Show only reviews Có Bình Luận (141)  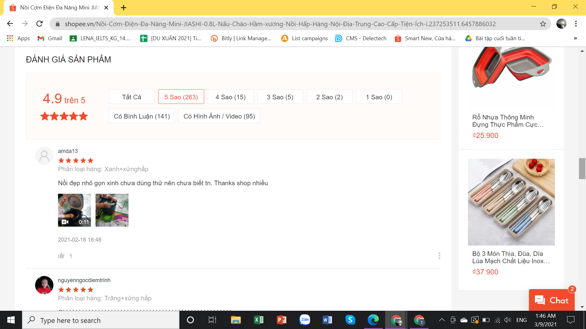(142, 116)
